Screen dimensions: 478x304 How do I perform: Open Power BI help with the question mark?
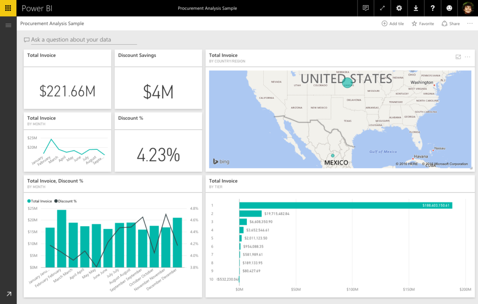pos(432,8)
